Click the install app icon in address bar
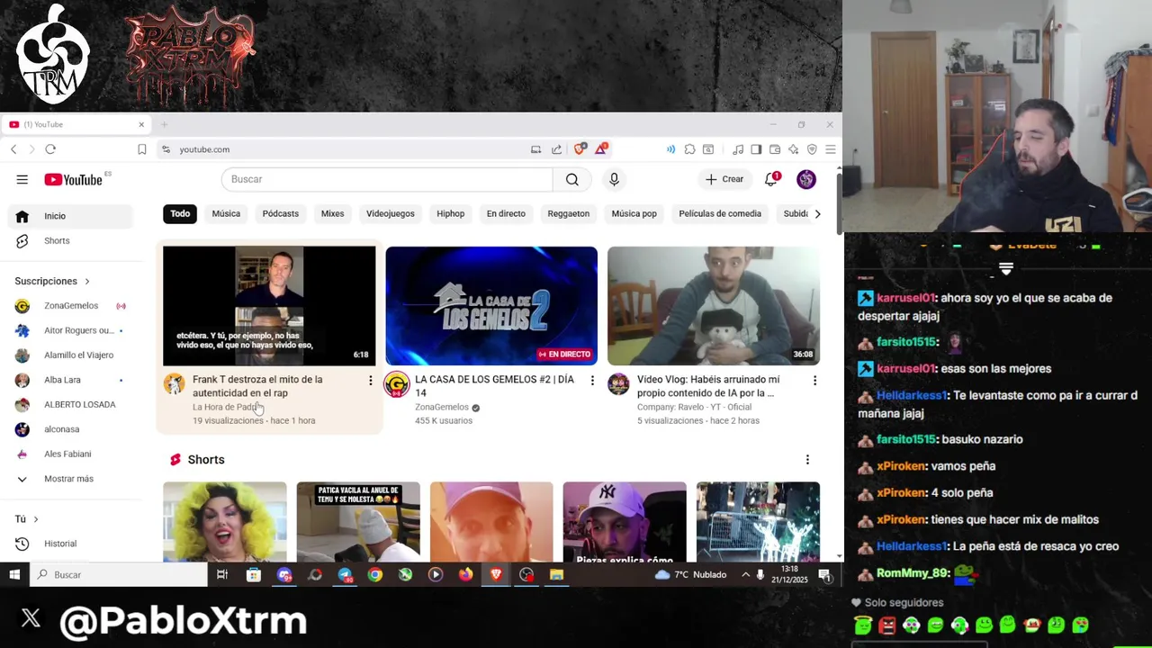This screenshot has height=648, width=1152. [535, 149]
